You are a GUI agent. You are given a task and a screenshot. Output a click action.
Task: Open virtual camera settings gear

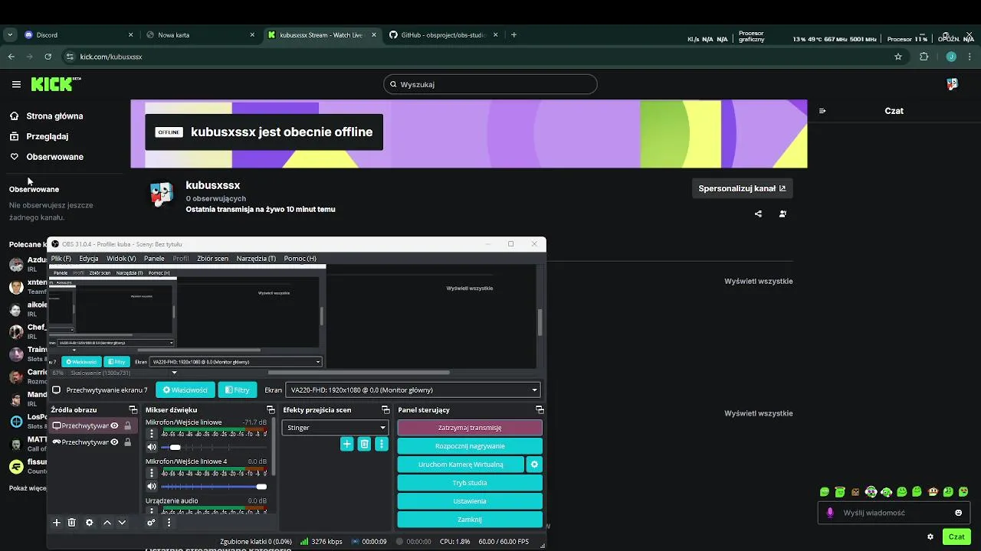coord(535,465)
